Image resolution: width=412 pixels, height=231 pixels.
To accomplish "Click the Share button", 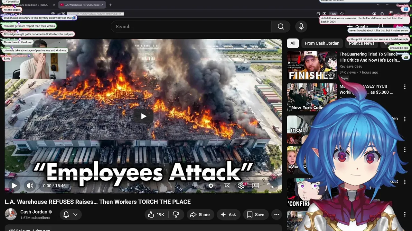I will click(x=200, y=215).
